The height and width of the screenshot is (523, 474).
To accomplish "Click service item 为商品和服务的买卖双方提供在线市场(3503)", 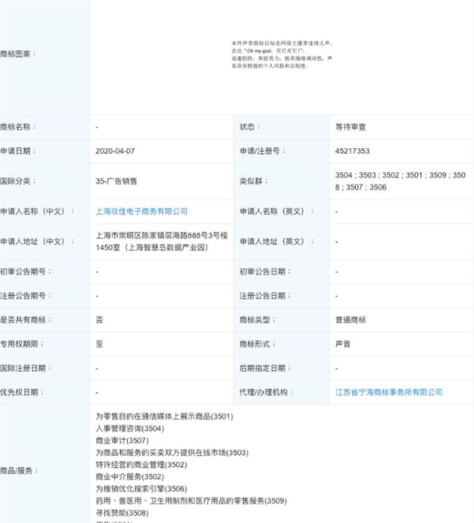I will pos(172,453).
